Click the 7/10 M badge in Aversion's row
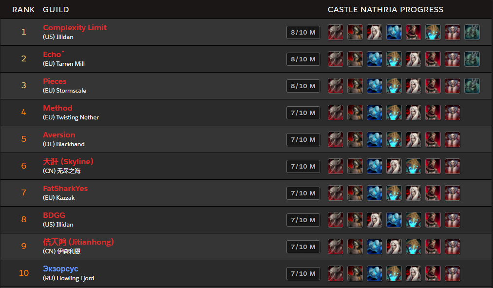Screen dimensions: 493x288 coord(303,139)
